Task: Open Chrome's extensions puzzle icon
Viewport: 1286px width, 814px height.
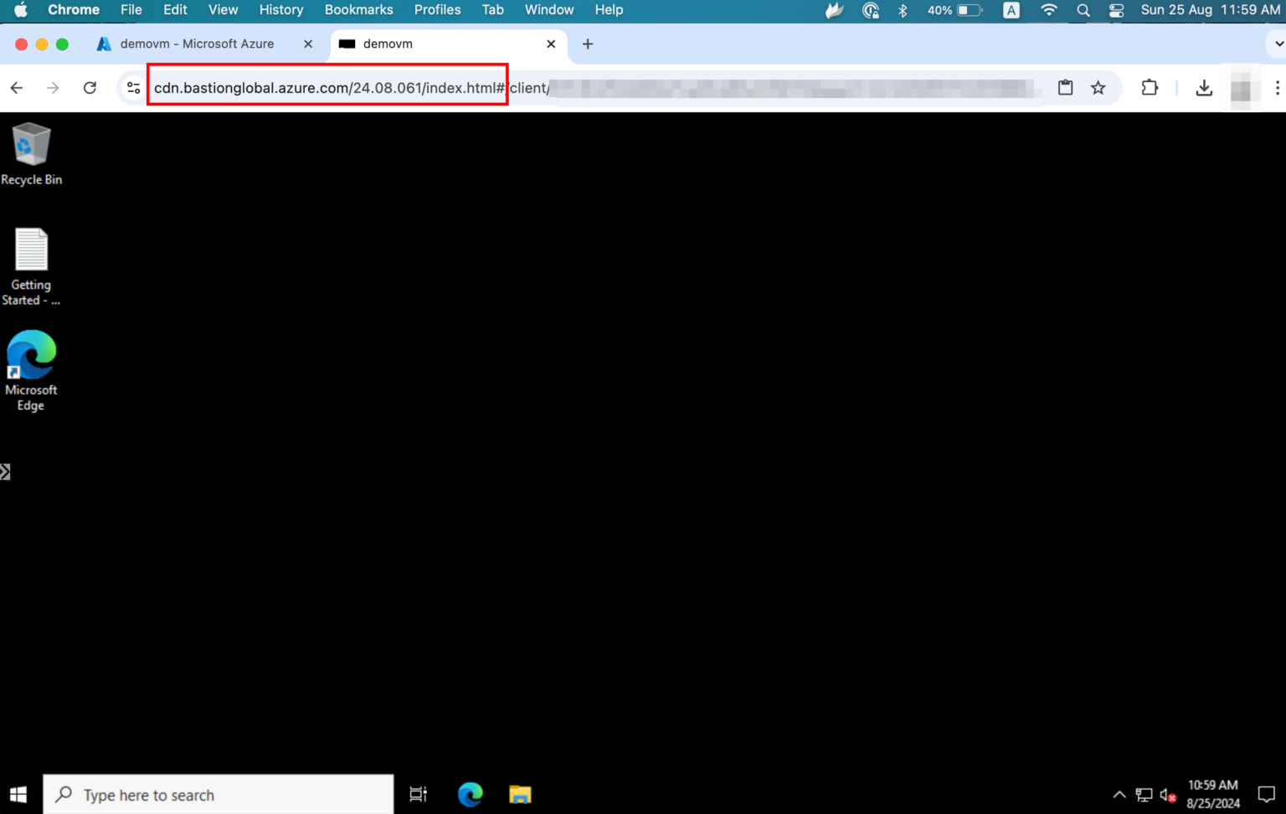Action: pos(1150,87)
